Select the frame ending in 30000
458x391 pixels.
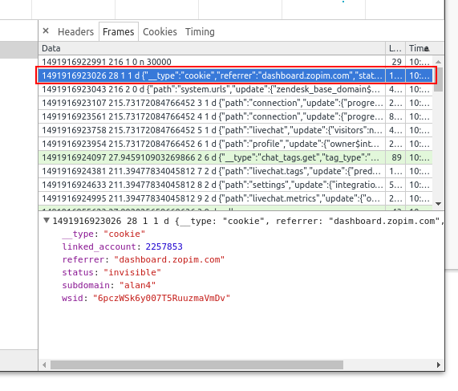click(x=235, y=62)
